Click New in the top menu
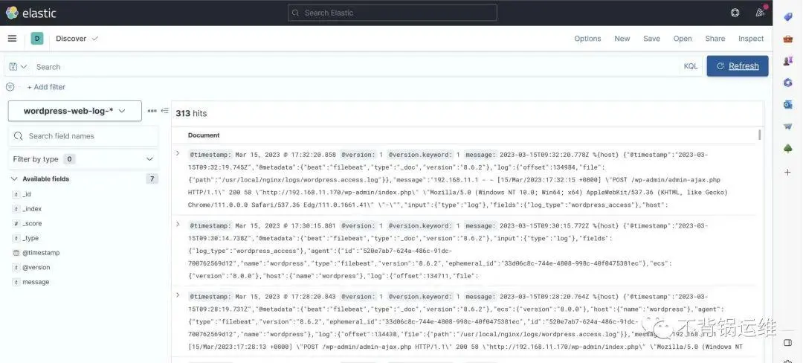The image size is (803, 363). (x=622, y=39)
